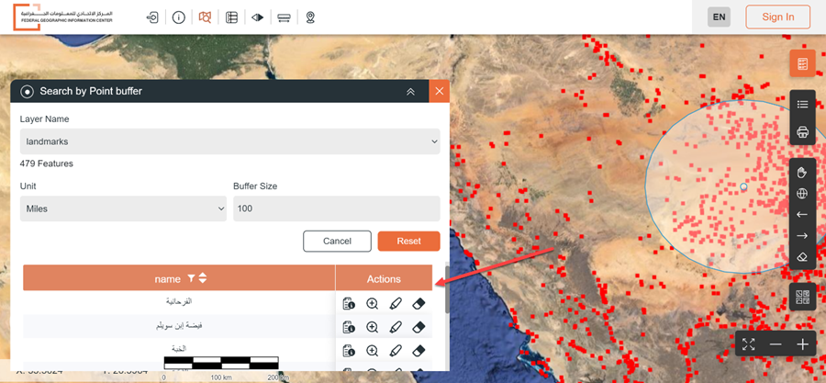Click the 479 Features count text
Screen dimensions: 826x383
(47, 163)
